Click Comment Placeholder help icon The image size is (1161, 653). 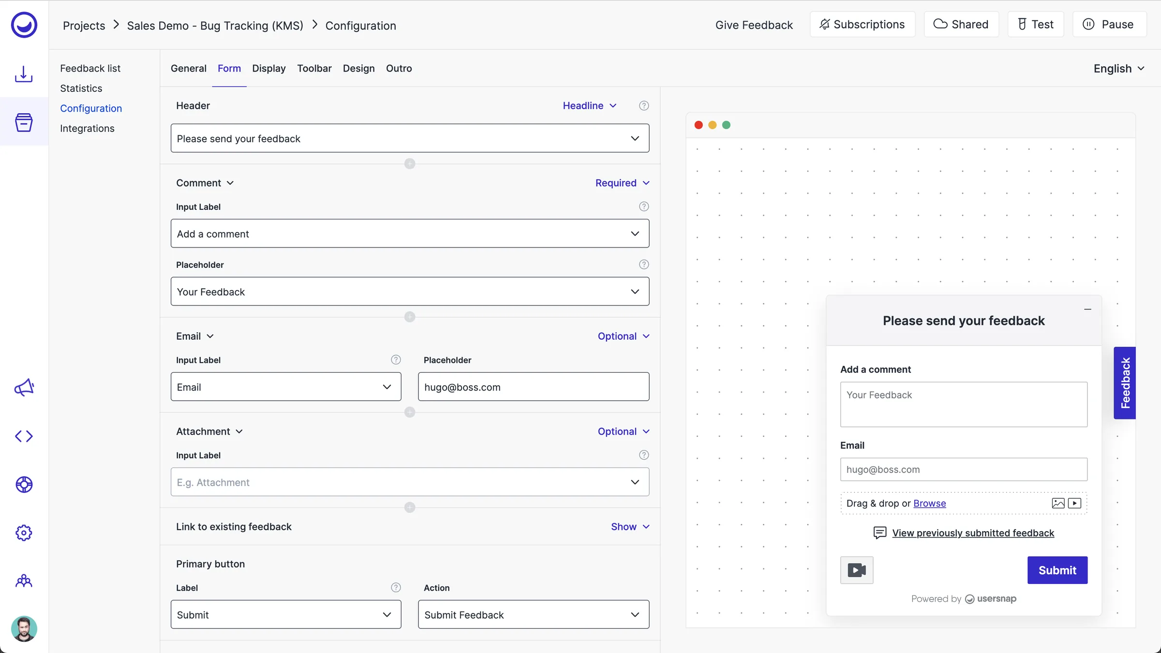(x=644, y=264)
